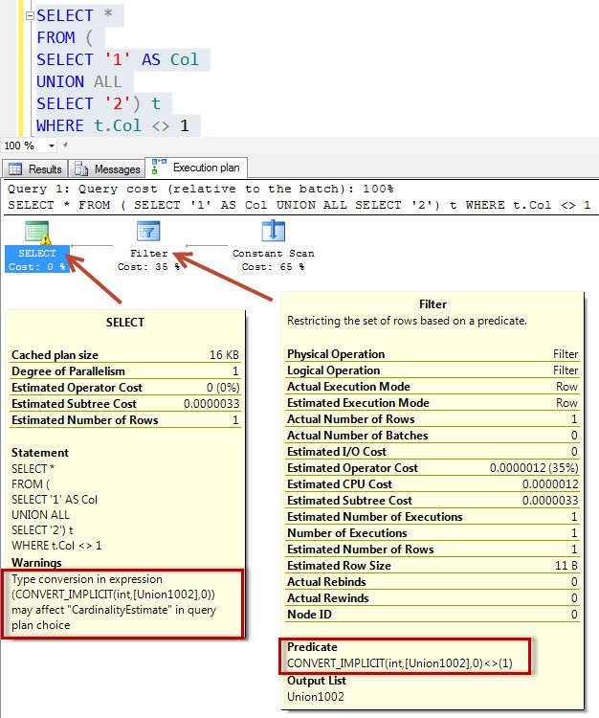This screenshot has height=718, width=599.
Task: Click the query text line below Query 1 header
Action: [x=299, y=205]
